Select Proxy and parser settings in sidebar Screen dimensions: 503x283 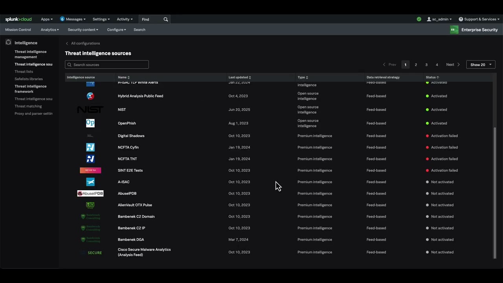(33, 114)
